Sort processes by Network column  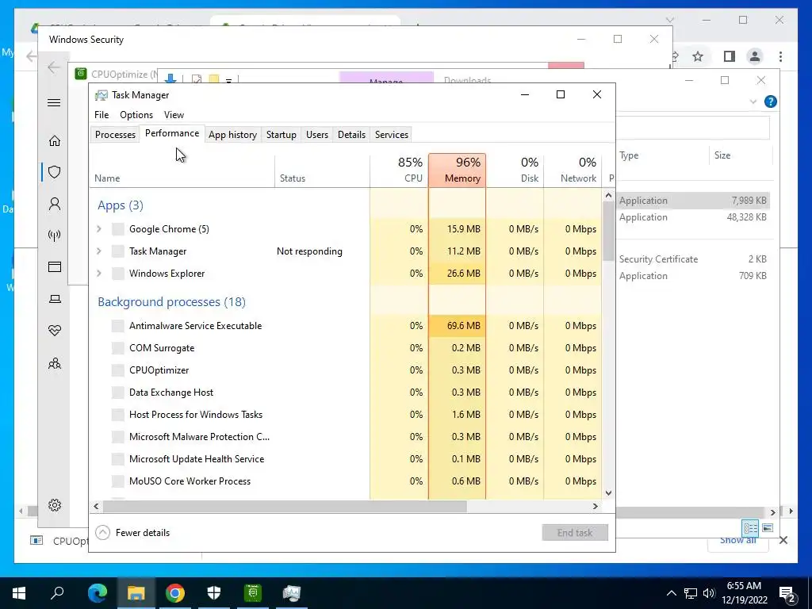click(573, 170)
